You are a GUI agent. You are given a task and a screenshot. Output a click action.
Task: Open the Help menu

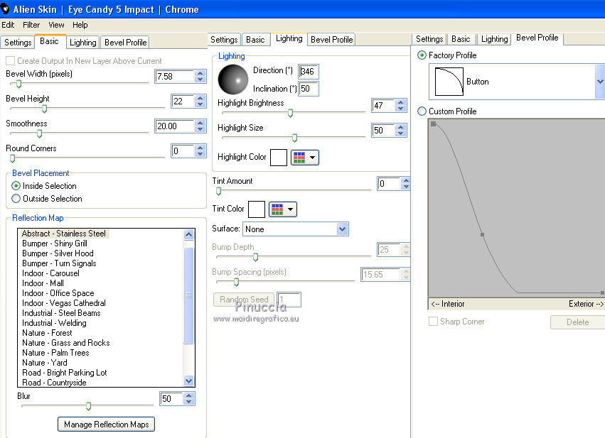tap(80, 25)
